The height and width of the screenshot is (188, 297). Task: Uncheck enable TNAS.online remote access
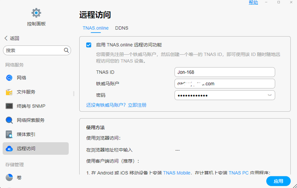pos(89,45)
